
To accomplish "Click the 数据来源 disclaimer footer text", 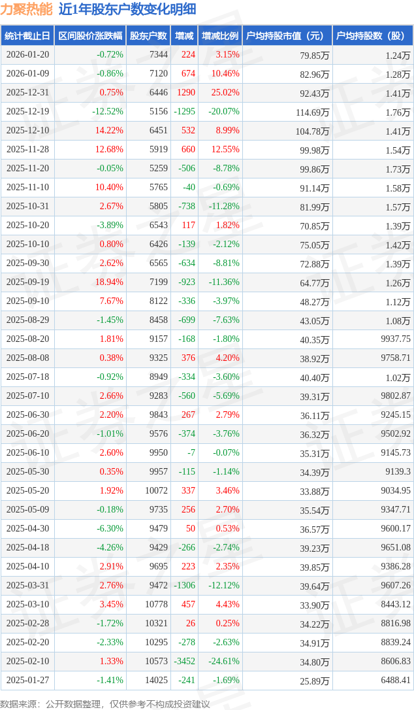I will [x=105, y=703].
